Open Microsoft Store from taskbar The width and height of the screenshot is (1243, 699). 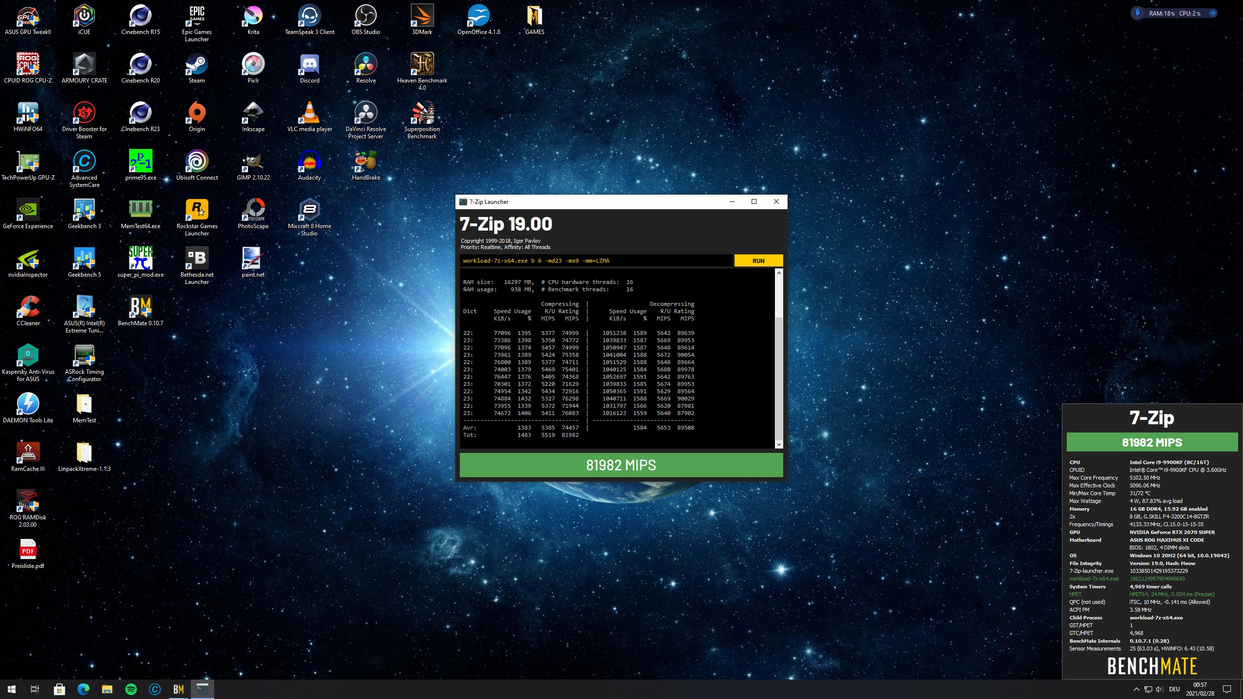click(x=59, y=689)
